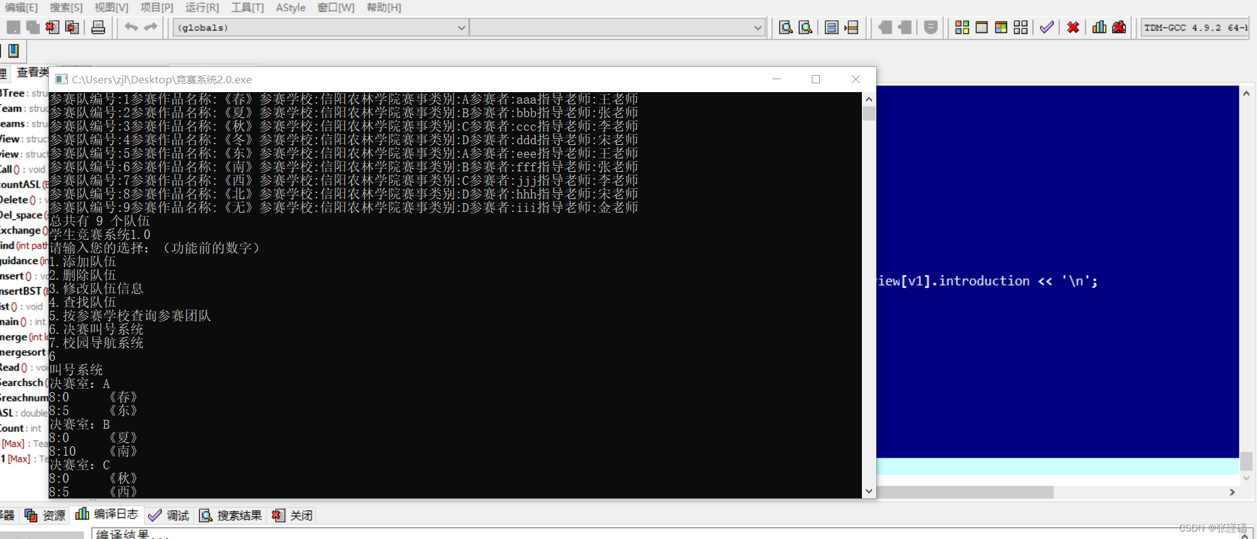The height and width of the screenshot is (539, 1257).
Task: Click the save all files icon
Action: point(33,27)
